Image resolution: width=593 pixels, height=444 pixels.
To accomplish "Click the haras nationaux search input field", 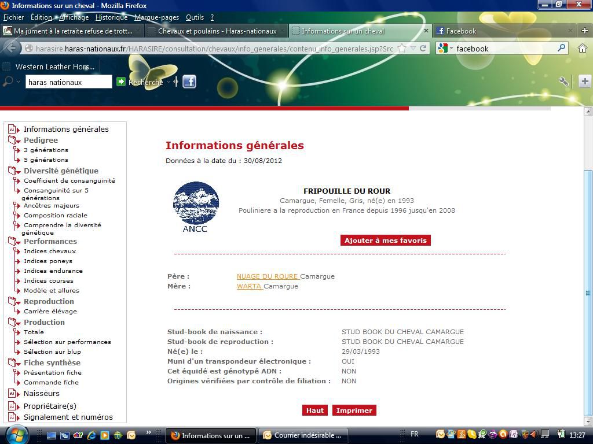I will (x=68, y=82).
